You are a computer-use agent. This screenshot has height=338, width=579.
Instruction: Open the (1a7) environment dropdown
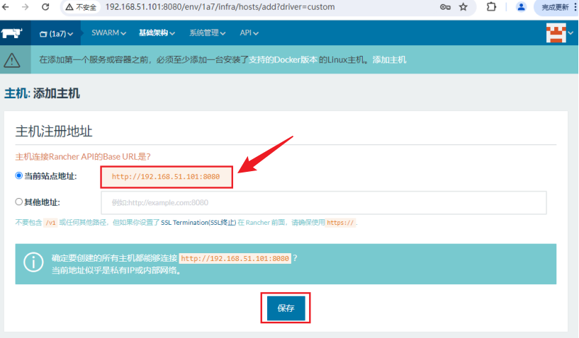[x=56, y=33]
